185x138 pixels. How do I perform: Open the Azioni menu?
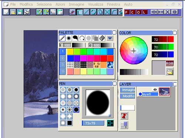pos(60,4)
